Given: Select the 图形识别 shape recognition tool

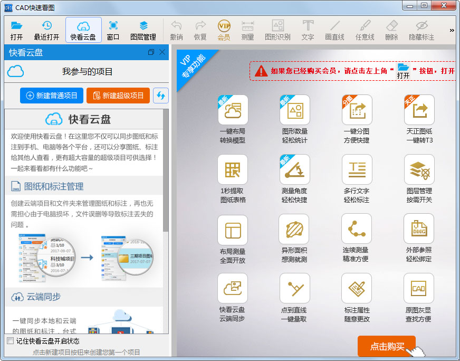Looking at the screenshot, I should pos(277,30).
